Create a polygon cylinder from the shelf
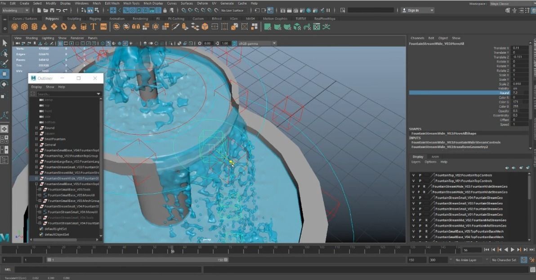 [34, 26]
